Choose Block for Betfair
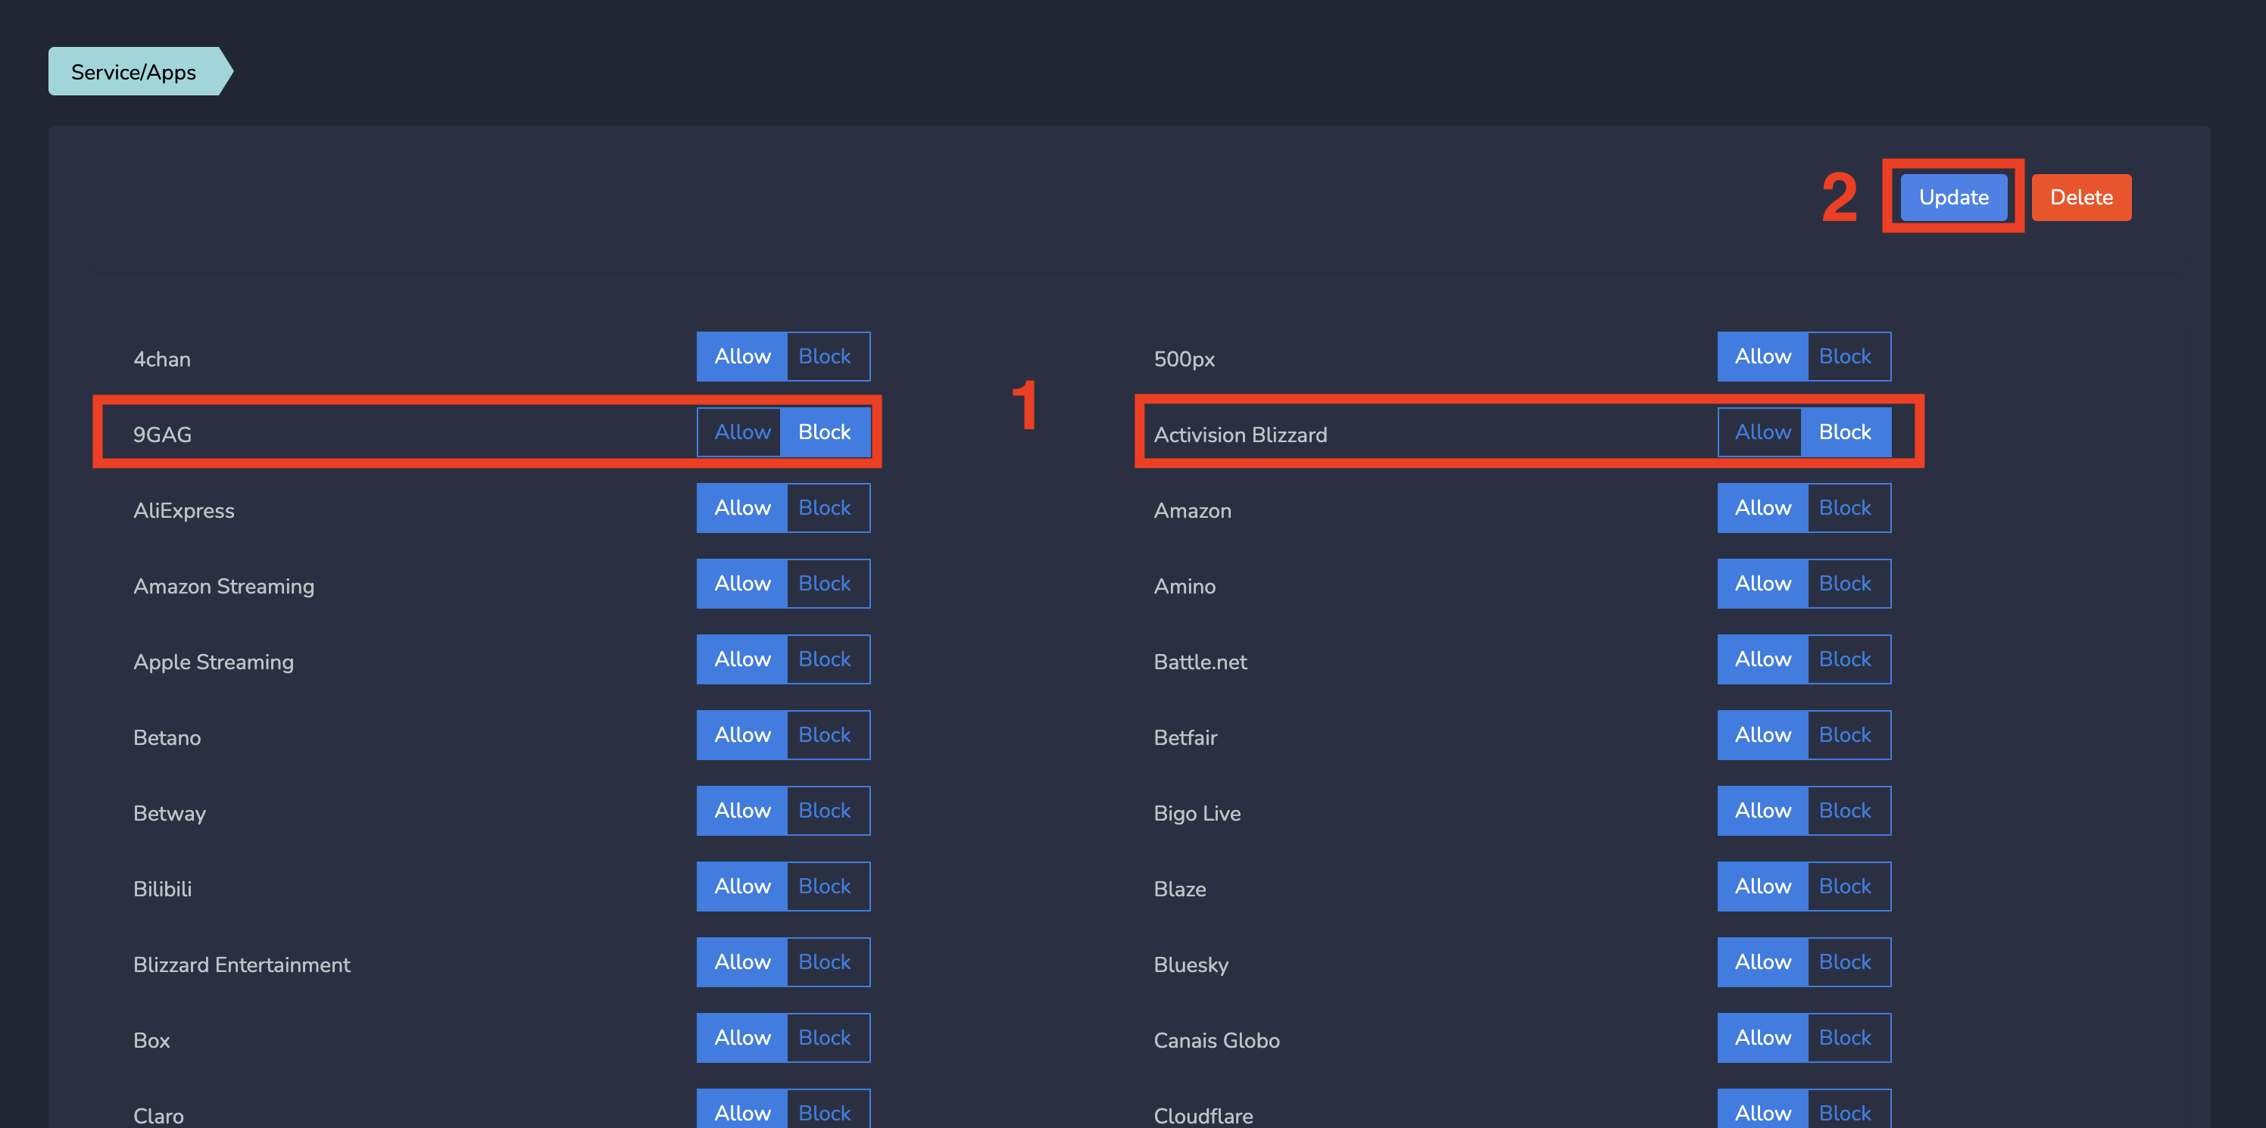Screen dimensions: 2266x1128 pyautogui.click(x=1845, y=734)
